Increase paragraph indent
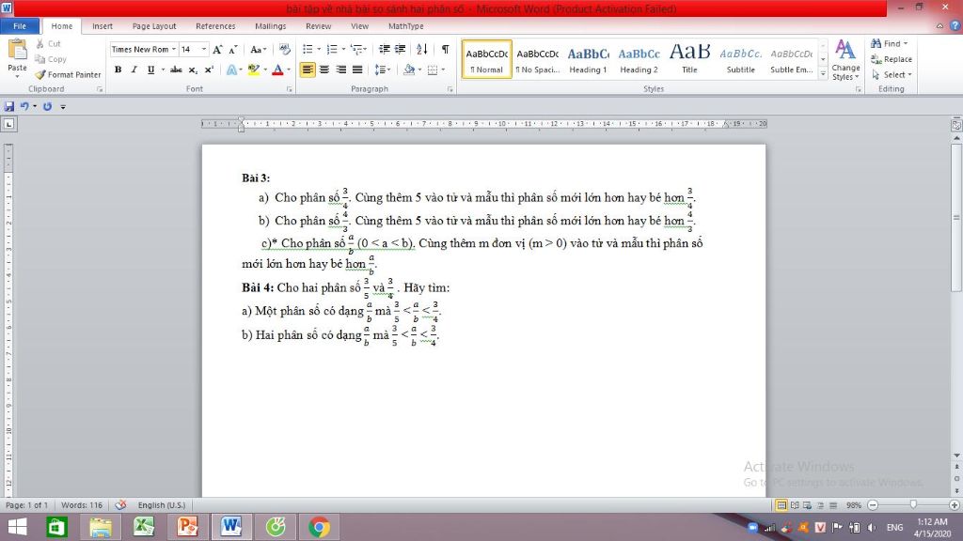This screenshot has height=541, width=963. [x=400, y=49]
